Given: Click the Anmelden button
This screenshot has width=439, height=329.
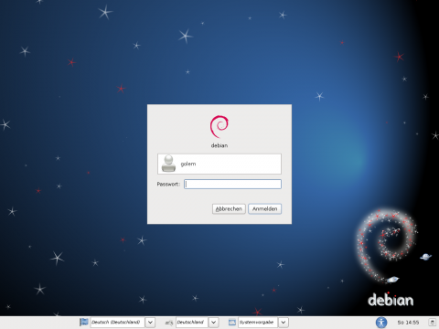Looking at the screenshot, I should [x=264, y=208].
